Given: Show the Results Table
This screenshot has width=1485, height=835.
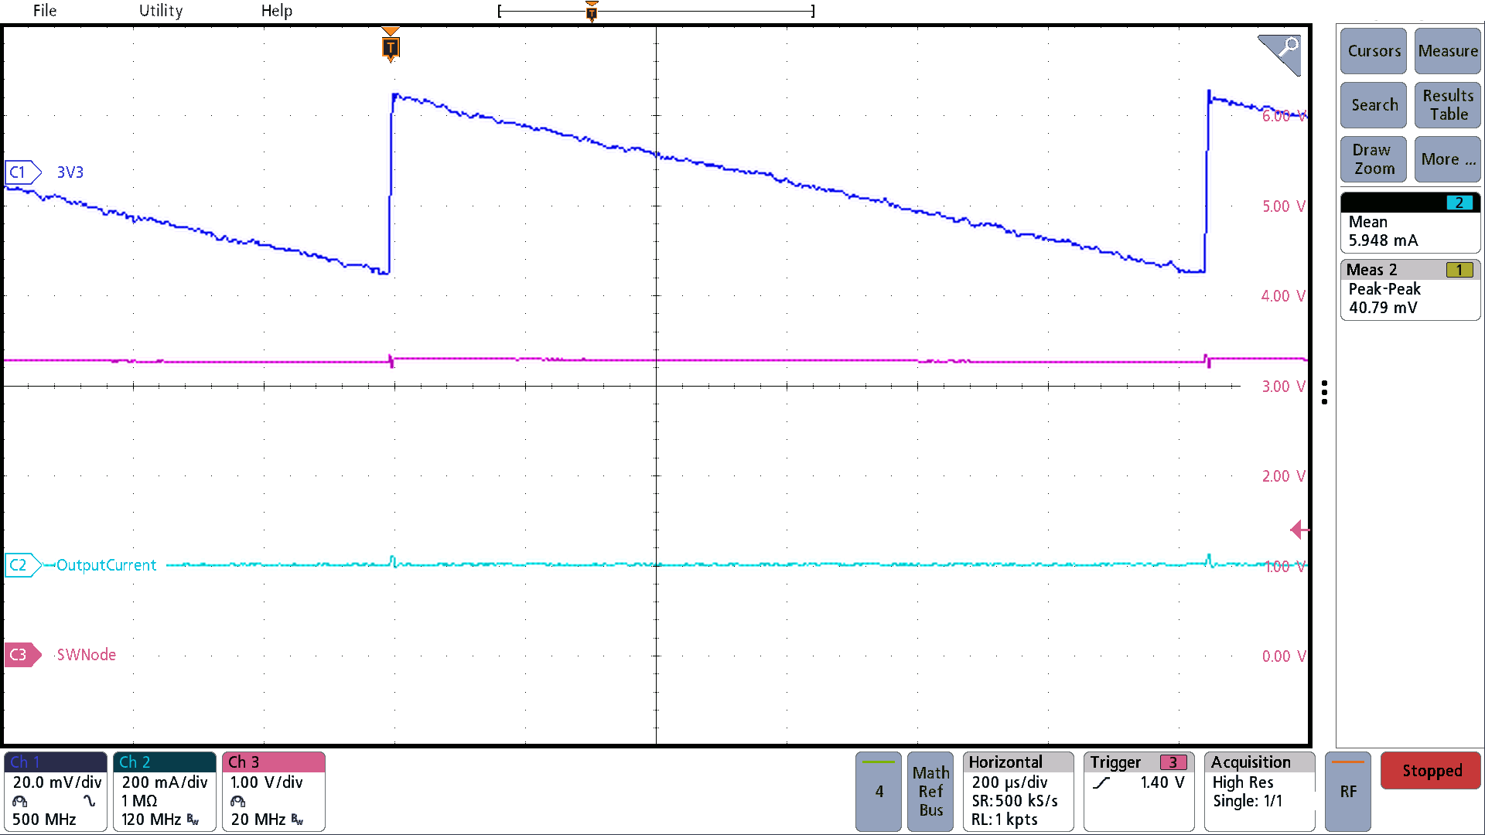Looking at the screenshot, I should [1446, 105].
